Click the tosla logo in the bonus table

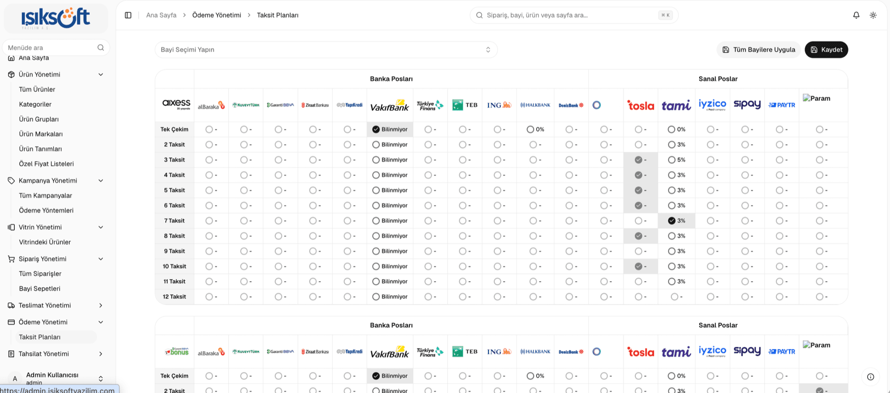click(x=641, y=352)
